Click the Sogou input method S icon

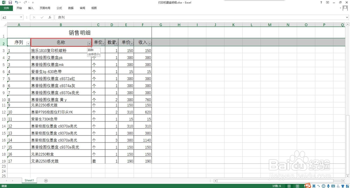tap(308, 186)
